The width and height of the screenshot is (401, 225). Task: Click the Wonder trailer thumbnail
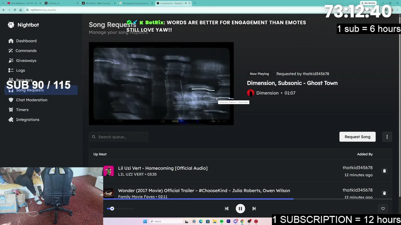coord(109,193)
